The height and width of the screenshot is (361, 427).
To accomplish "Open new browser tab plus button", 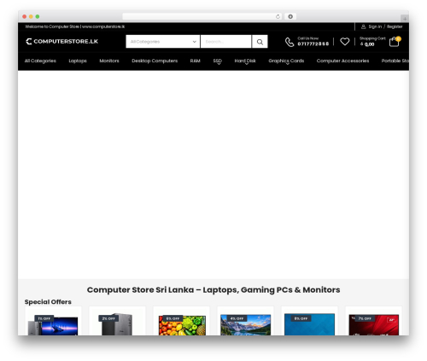I will (x=405, y=19).
